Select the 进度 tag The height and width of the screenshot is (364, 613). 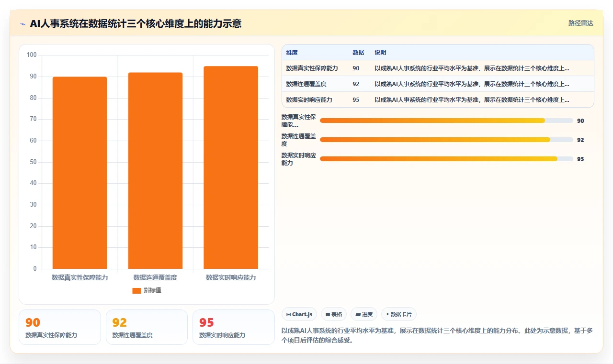(364, 314)
